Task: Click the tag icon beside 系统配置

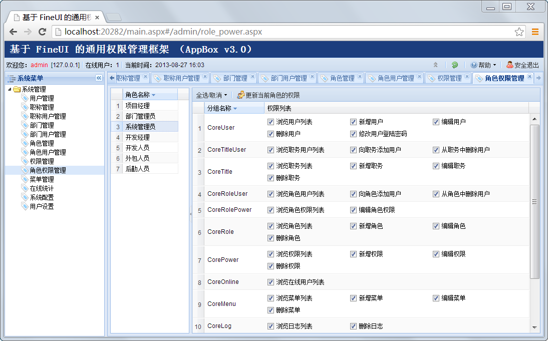Action: click(25, 197)
